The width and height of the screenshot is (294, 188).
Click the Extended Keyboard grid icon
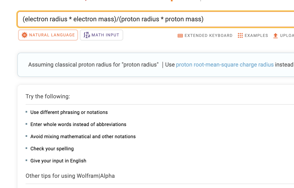pos(180,36)
